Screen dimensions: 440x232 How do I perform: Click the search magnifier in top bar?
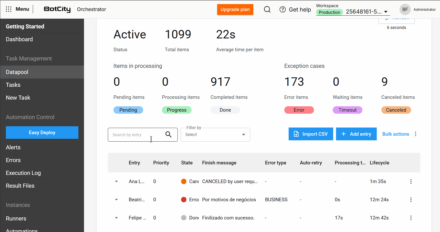[x=267, y=9]
